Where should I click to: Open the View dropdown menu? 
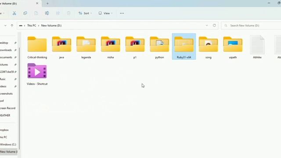[x=105, y=13]
